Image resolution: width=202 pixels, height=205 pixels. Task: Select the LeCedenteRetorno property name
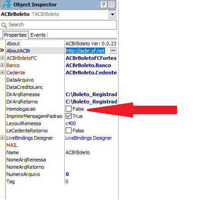pos(27,131)
